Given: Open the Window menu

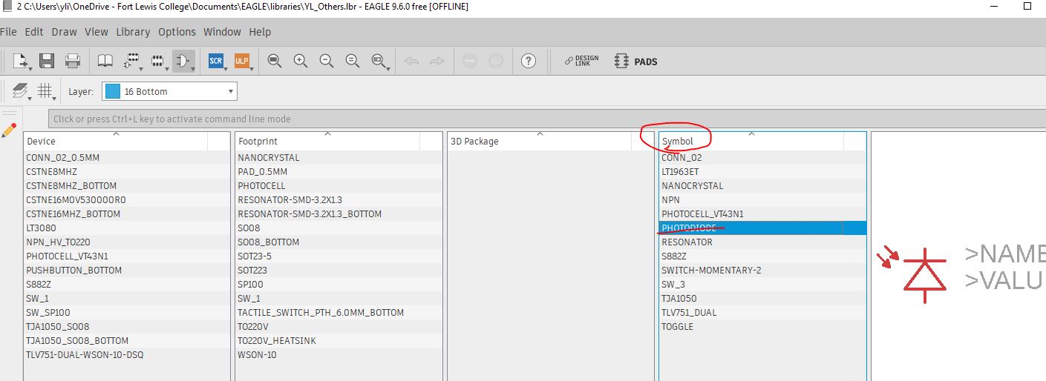Looking at the screenshot, I should coord(222,32).
